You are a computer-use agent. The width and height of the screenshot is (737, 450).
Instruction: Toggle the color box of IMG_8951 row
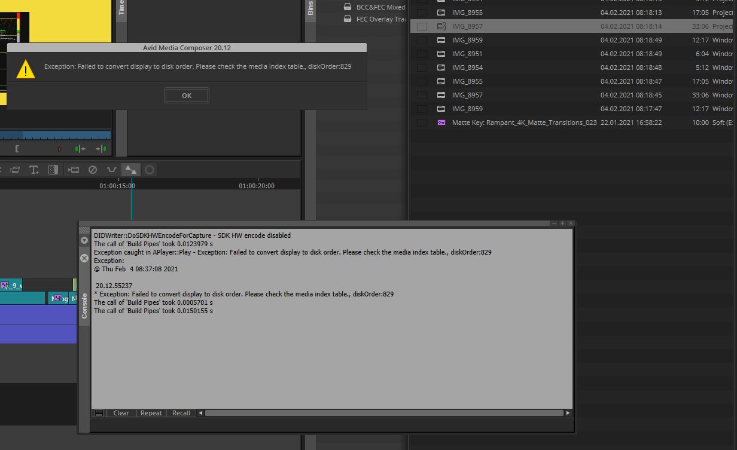coord(422,54)
